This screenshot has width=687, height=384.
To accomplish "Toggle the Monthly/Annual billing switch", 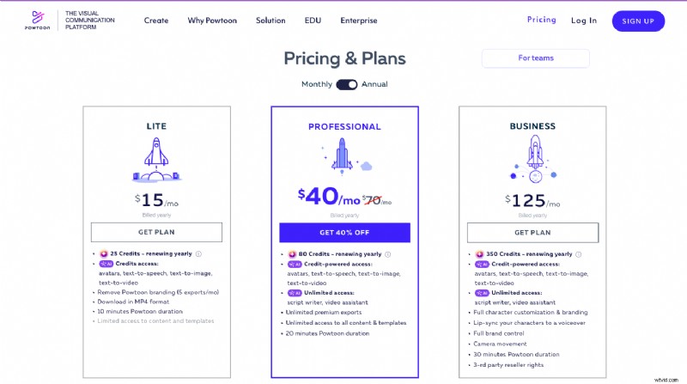I will 346,84.
